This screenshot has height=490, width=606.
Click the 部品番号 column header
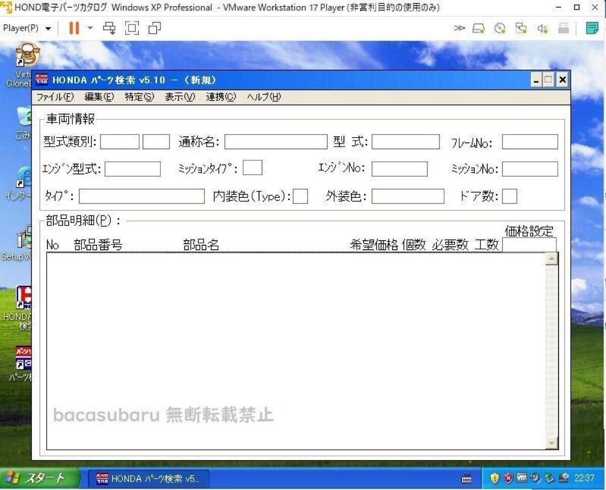click(x=98, y=245)
